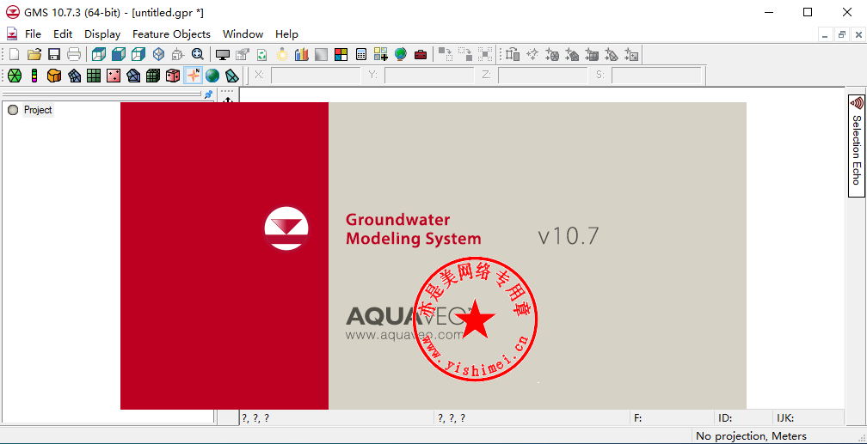
Task: Click the Add Online Maps icon
Action: pyautogui.click(x=381, y=54)
